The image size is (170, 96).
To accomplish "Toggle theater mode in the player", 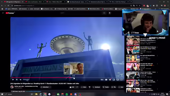I will pyautogui.click(x=118, y=80).
